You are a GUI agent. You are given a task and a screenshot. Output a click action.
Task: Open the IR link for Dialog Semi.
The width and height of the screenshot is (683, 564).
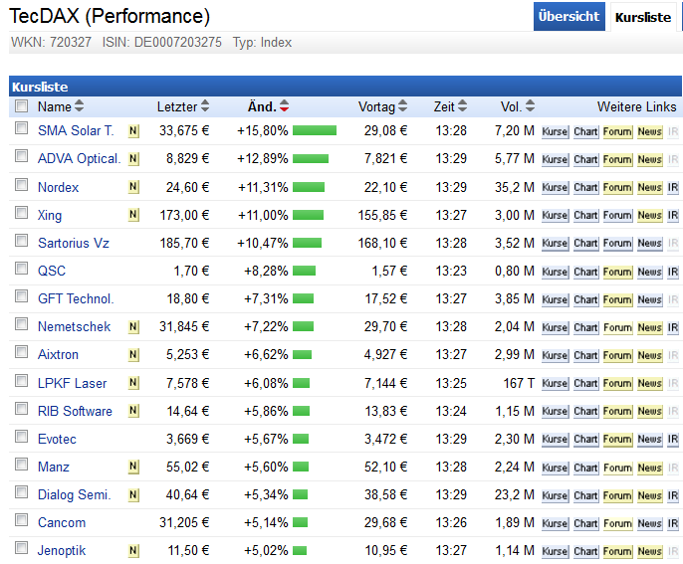[673, 495]
